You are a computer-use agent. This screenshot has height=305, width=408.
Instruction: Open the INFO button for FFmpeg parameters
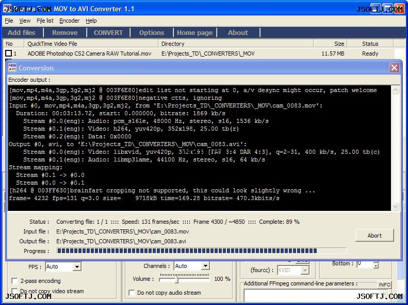pyautogui.click(x=384, y=284)
